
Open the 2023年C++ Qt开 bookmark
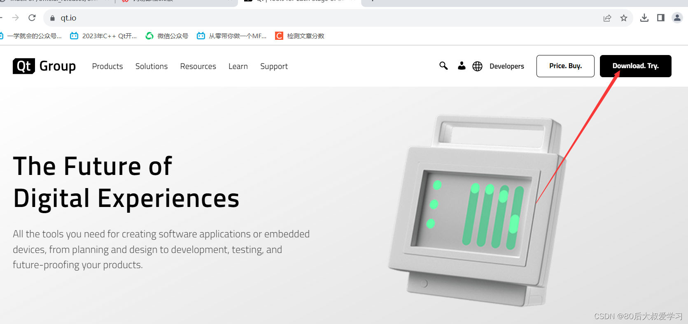pyautogui.click(x=103, y=36)
